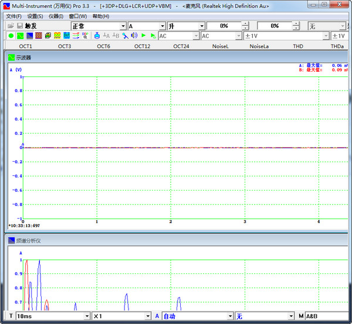Click the THD button
Viewport: 352px width, 324px height.
point(298,46)
